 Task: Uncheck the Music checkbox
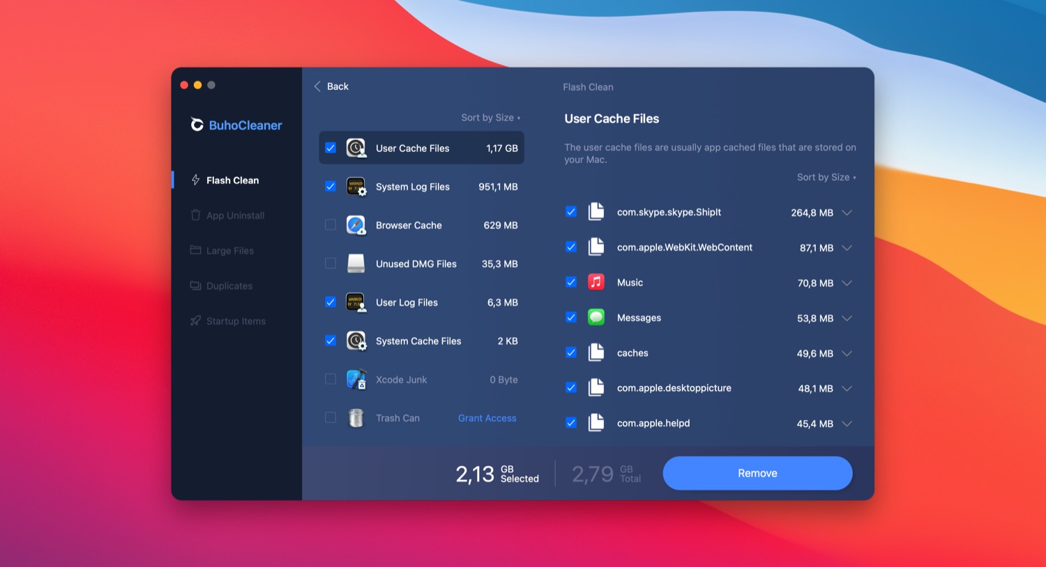click(x=571, y=282)
